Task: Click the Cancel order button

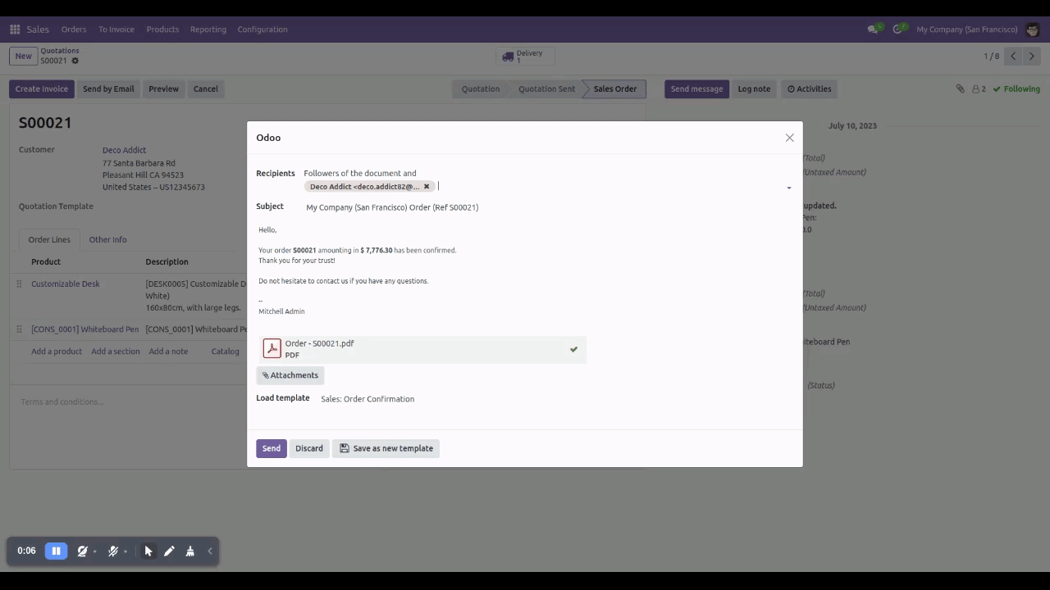Action: [x=206, y=89]
